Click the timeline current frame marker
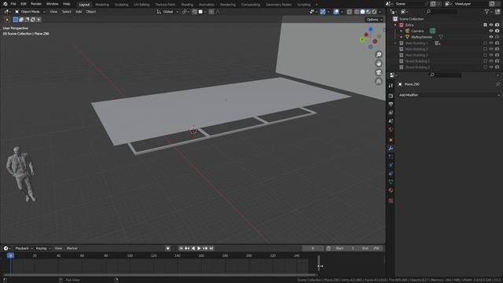The width and height of the screenshot is (503, 283). click(10, 255)
